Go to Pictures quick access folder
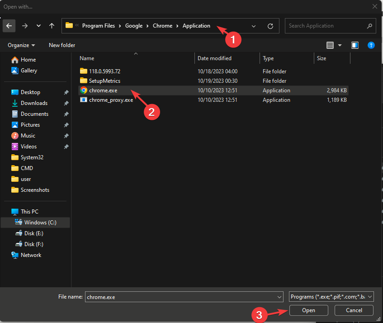The height and width of the screenshot is (323, 383). pyautogui.click(x=30, y=125)
